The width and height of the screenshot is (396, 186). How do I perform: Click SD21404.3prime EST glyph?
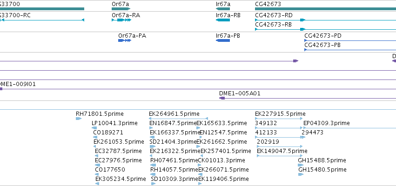(152, 146)
